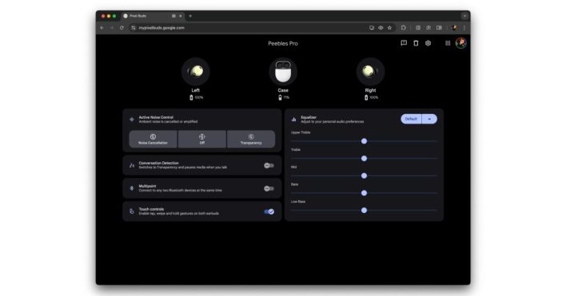
Task: Expand the equalizer preset dropdown arrow
Action: (x=429, y=119)
